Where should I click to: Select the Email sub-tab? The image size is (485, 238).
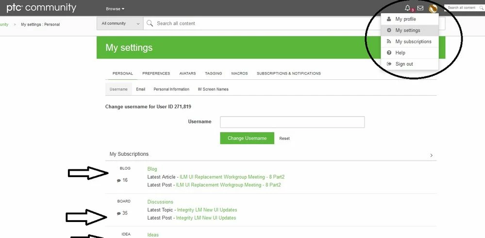[140, 89]
